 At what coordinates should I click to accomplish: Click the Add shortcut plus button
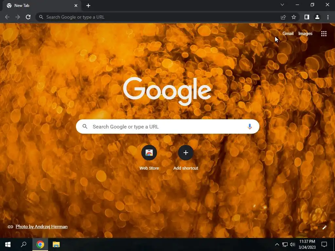[186, 153]
